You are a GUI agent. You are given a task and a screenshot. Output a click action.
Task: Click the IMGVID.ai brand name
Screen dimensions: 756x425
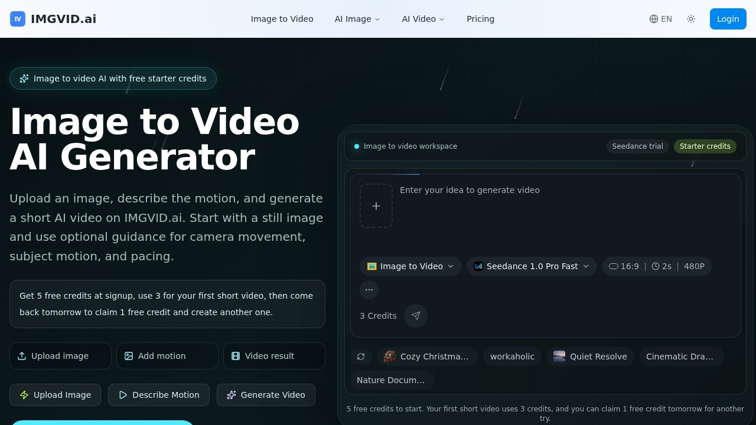click(63, 19)
